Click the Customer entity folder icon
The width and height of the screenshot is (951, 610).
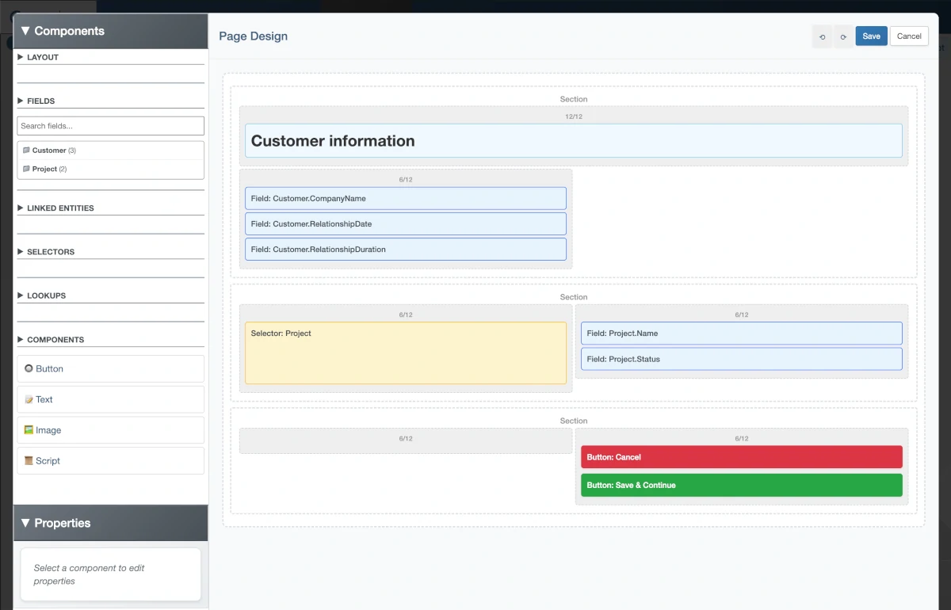27,150
